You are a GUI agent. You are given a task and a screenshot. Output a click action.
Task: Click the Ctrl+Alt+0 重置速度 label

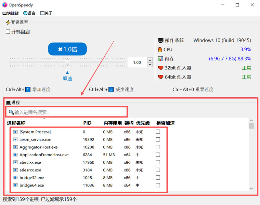pos(193,89)
